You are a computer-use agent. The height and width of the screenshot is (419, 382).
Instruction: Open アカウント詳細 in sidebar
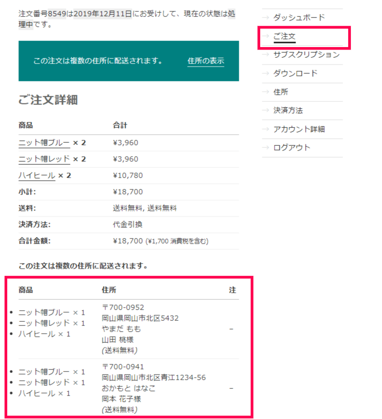point(299,129)
